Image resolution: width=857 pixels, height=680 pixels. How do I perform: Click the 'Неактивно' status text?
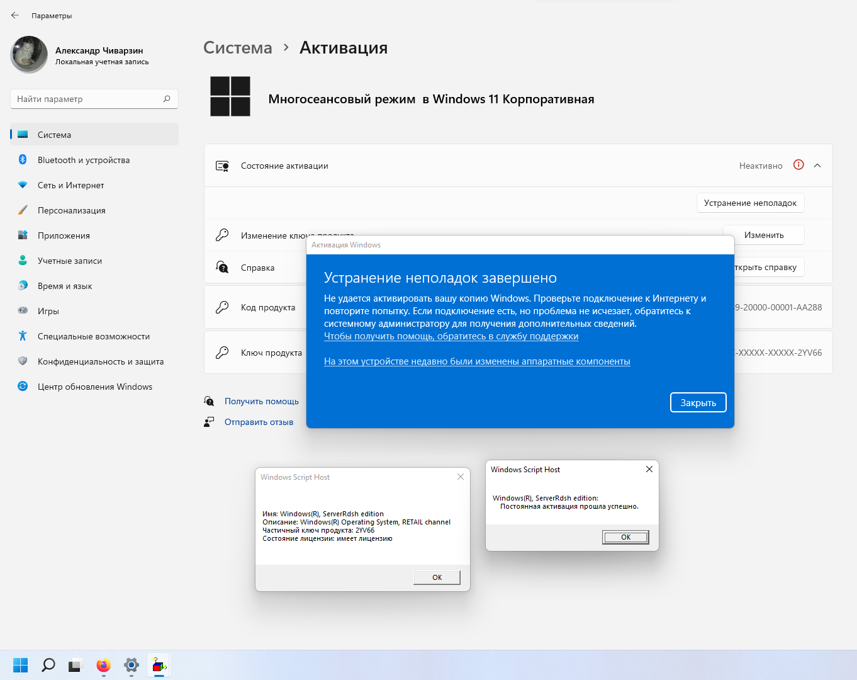(x=761, y=166)
